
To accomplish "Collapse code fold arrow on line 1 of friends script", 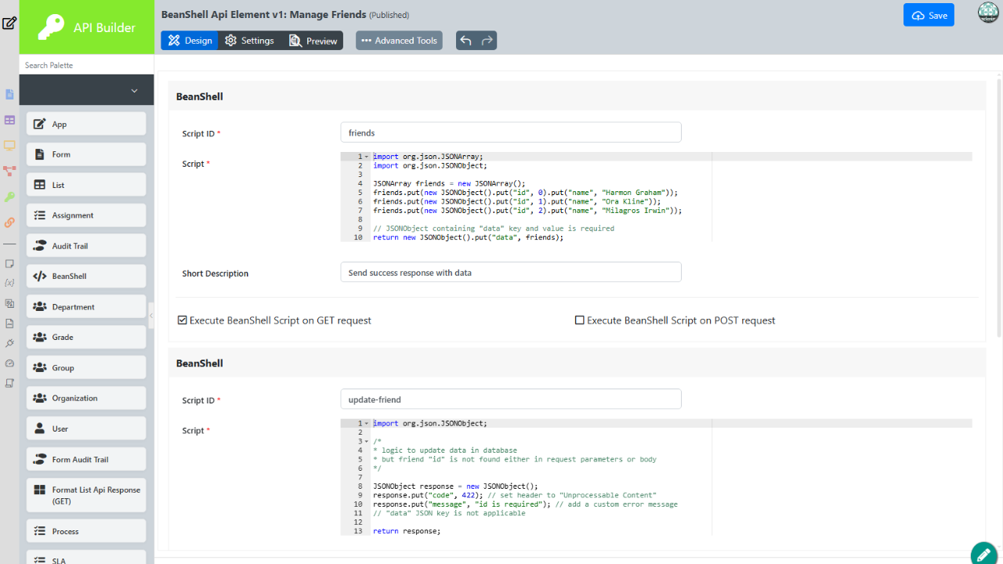I will coord(367,157).
